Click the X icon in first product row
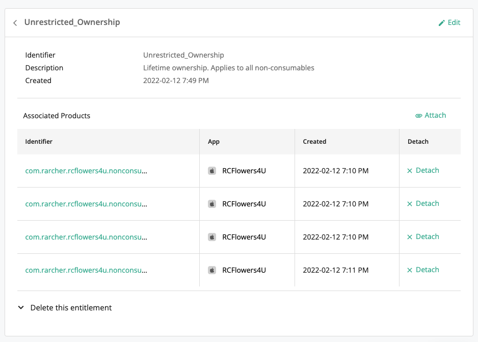Image resolution: width=478 pixels, height=342 pixels. click(410, 171)
